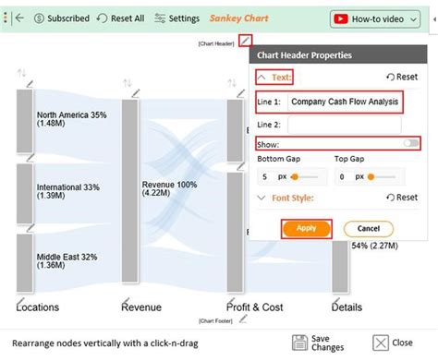Click the Save Changes floppy disk icon
This screenshot has width=438, height=361.
(299, 343)
